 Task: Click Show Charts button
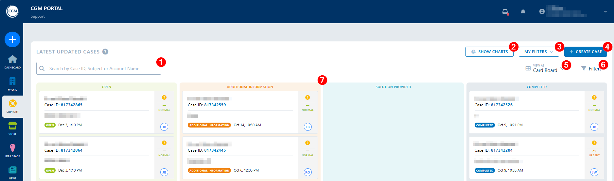[x=489, y=52]
